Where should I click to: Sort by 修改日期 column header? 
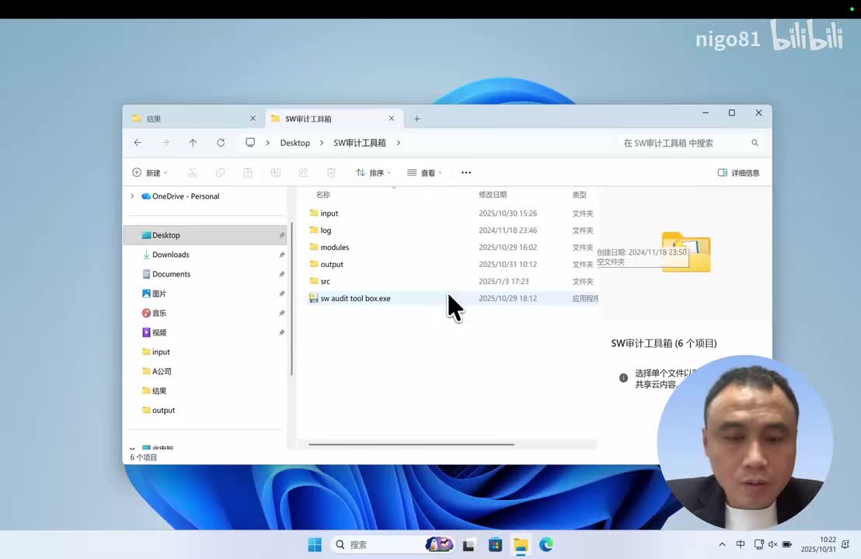pos(493,195)
